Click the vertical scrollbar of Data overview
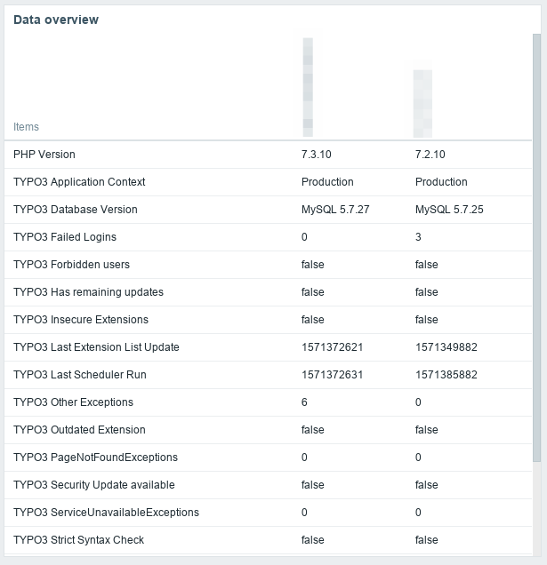547x565 pixels. pos(536,249)
